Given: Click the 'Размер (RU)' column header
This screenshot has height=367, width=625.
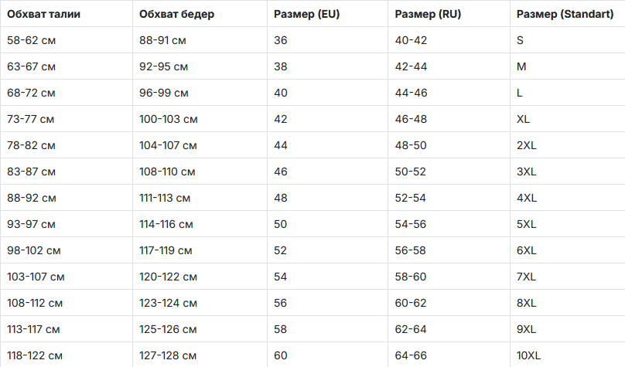Looking at the screenshot, I should (x=427, y=15).
